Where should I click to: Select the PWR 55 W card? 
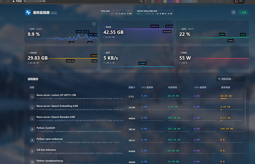point(212,58)
